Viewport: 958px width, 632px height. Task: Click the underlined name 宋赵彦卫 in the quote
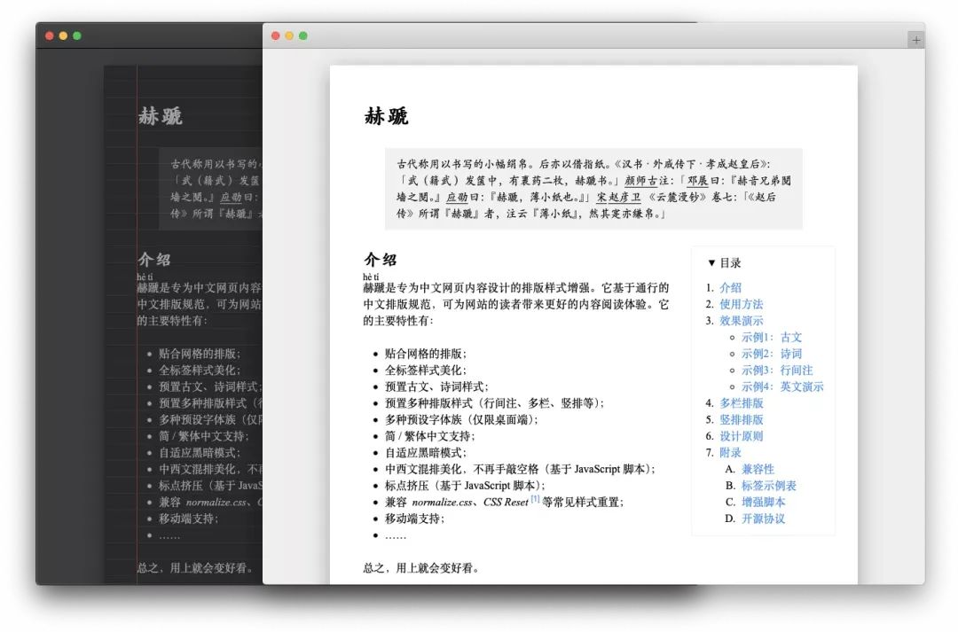(x=619, y=198)
